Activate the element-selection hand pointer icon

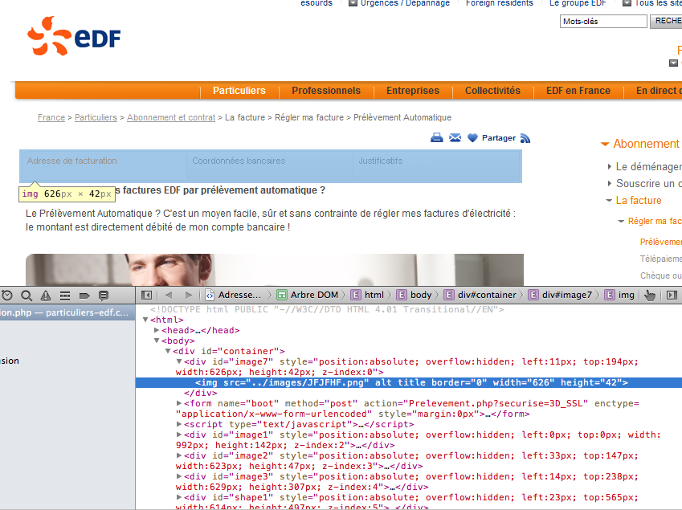650,295
